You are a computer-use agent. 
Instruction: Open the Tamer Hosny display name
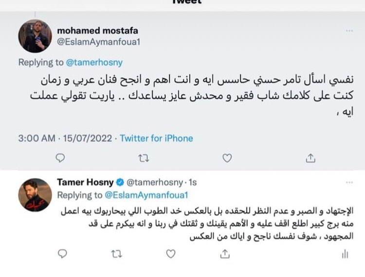[85, 182]
